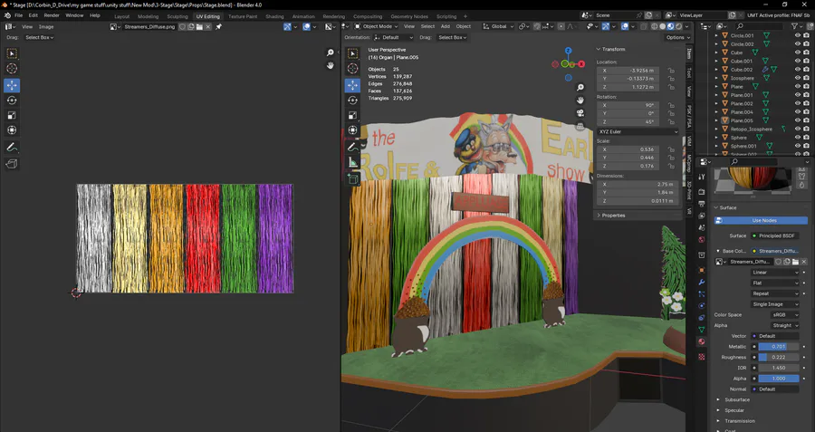
Task: Click the Measure tool in the 3D viewport toolbar
Action: pos(353,162)
